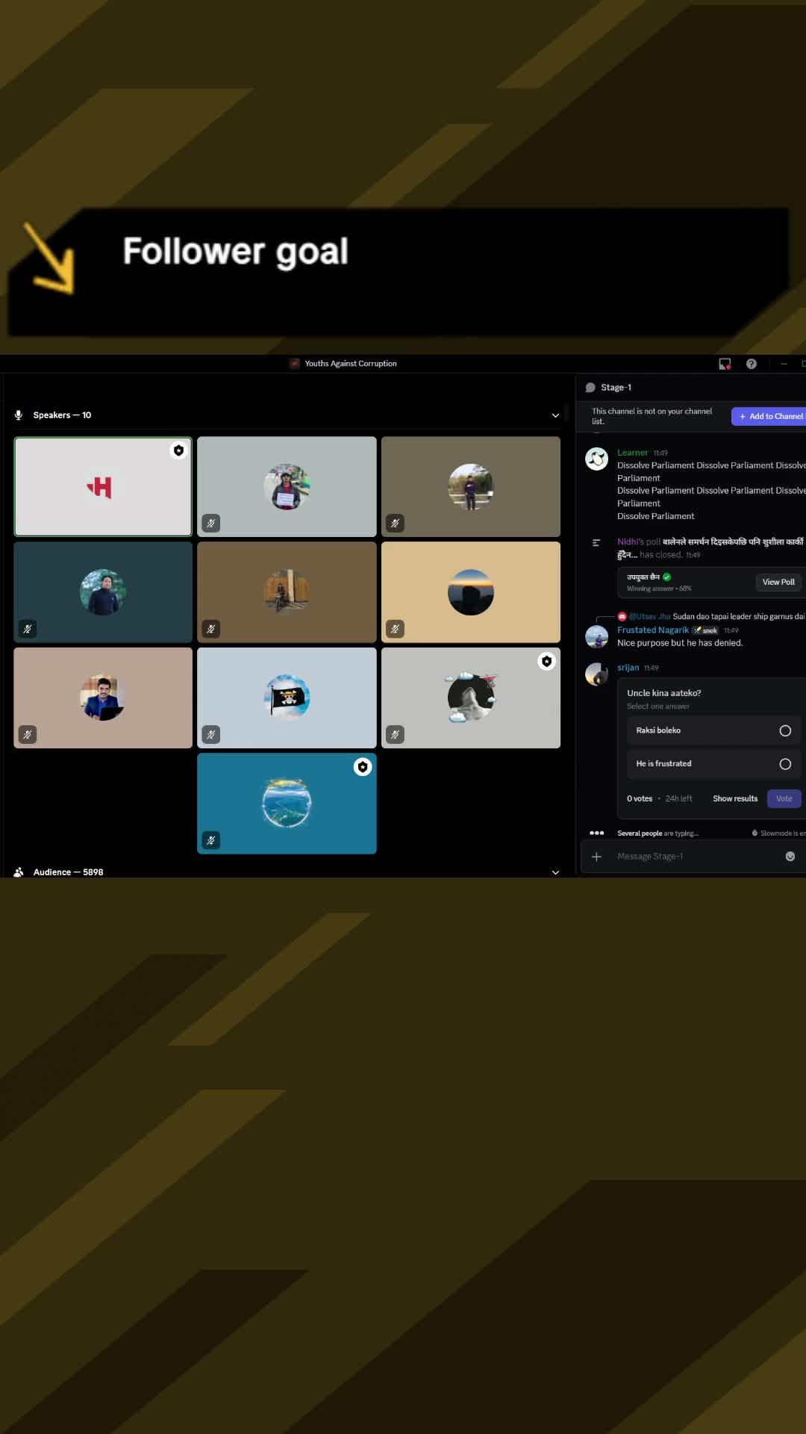Screen dimensions: 806x1434
Task: Select the speaker tile with red H logo
Action: tap(103, 487)
